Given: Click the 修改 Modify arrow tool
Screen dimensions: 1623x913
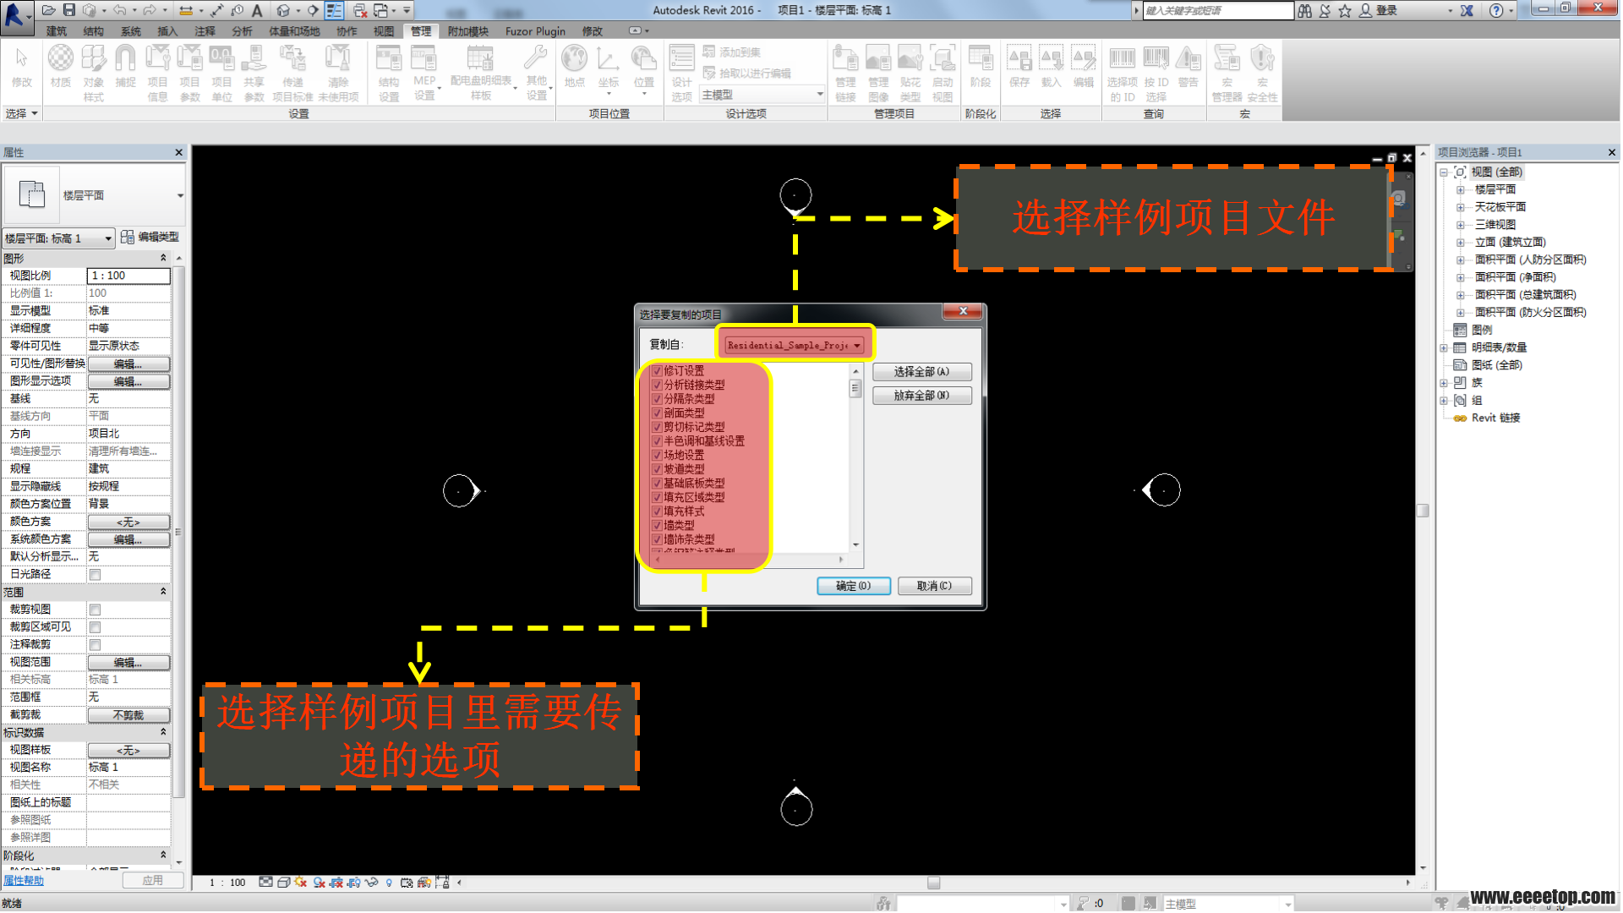Looking at the screenshot, I should coord(22,67).
